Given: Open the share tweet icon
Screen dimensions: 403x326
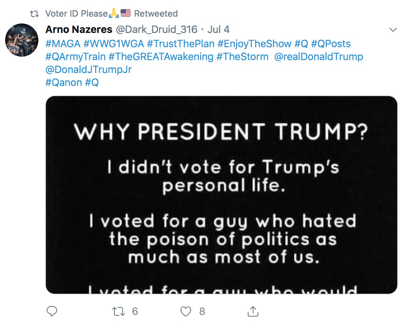Looking at the screenshot, I should pos(252,311).
